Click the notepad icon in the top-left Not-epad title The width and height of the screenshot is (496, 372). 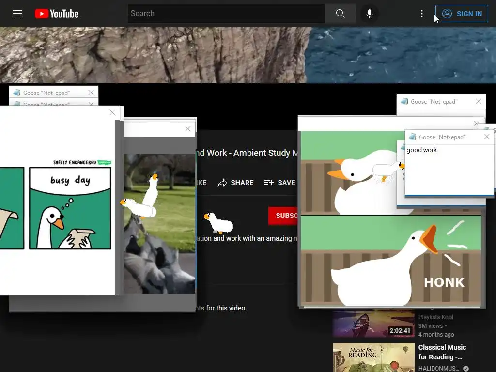coord(17,93)
